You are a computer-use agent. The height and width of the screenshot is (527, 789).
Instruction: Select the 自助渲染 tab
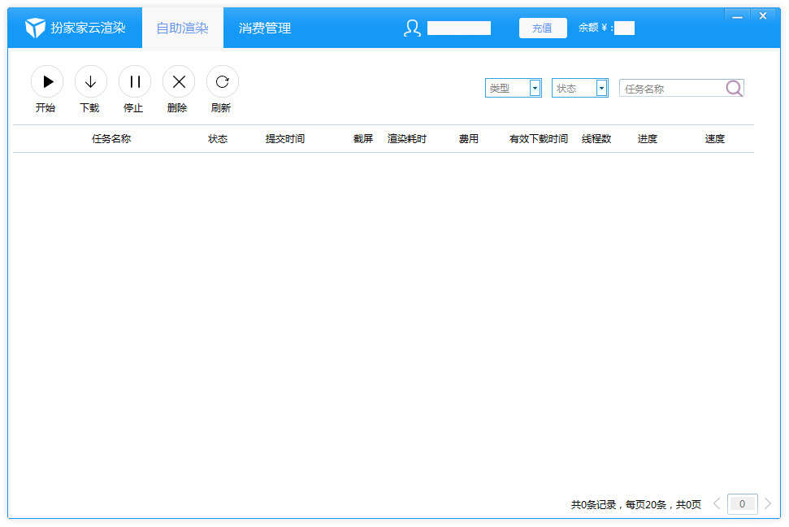[x=182, y=26]
